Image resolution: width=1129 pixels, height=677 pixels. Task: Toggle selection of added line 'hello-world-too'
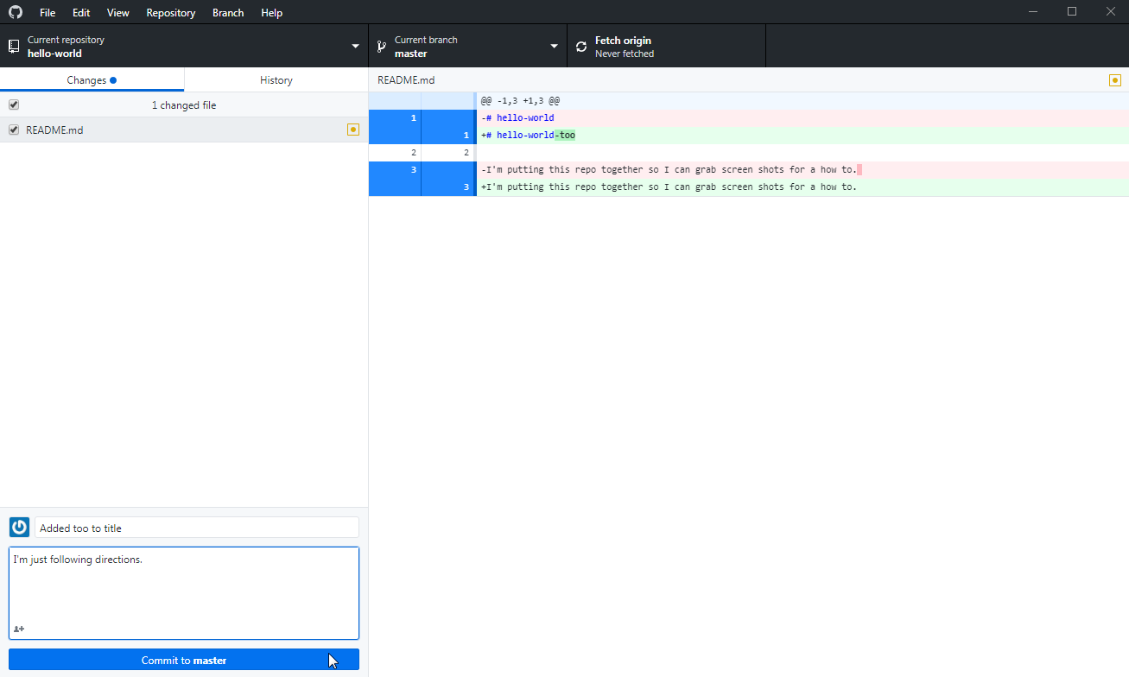tap(422, 135)
